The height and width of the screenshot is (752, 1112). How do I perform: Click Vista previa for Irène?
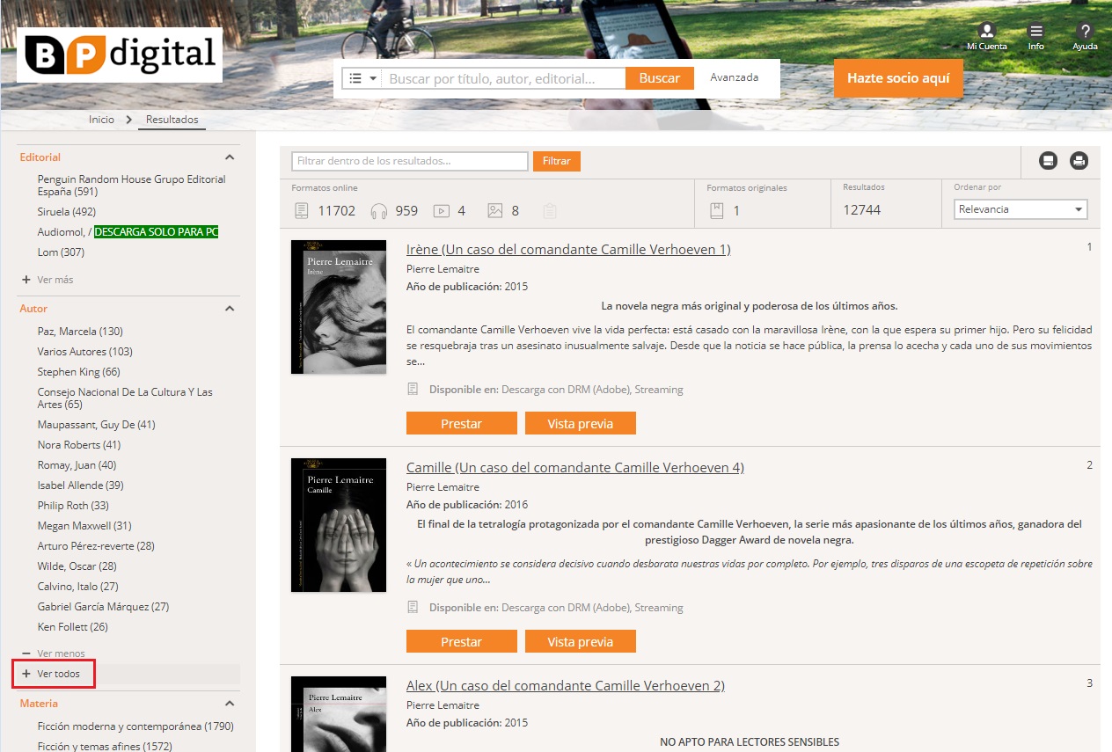581,424
